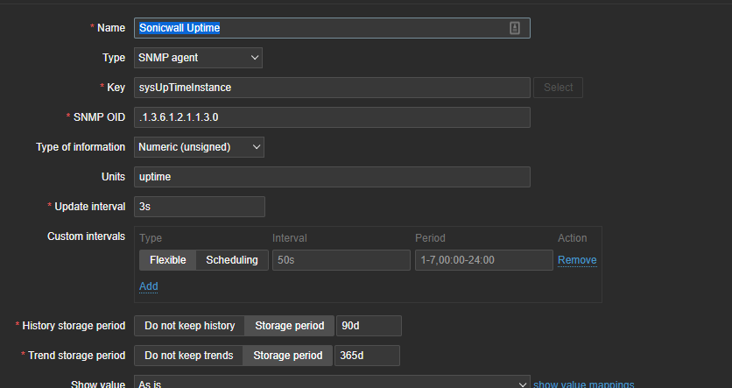Click the Select button beside Key

pos(558,88)
